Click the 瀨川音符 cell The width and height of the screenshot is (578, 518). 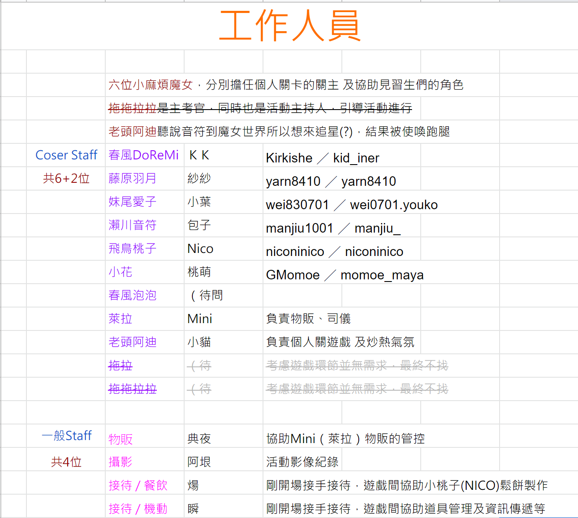(145, 225)
